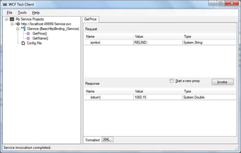Close the WCF Test Client window
The image size is (241, 153).
pyautogui.click(x=232, y=3)
